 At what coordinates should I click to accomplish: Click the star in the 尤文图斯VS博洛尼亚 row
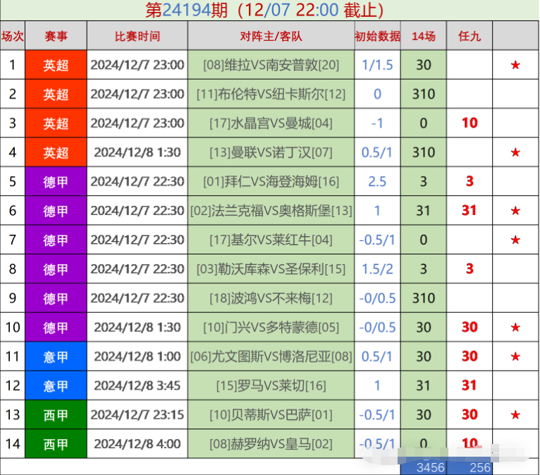pos(515,357)
